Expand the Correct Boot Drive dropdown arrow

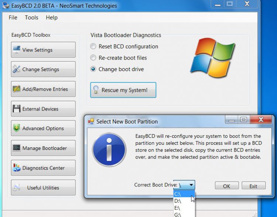(x=191, y=185)
